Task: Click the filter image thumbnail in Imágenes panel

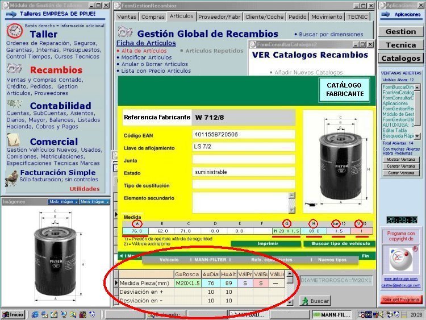Action: coord(56,256)
